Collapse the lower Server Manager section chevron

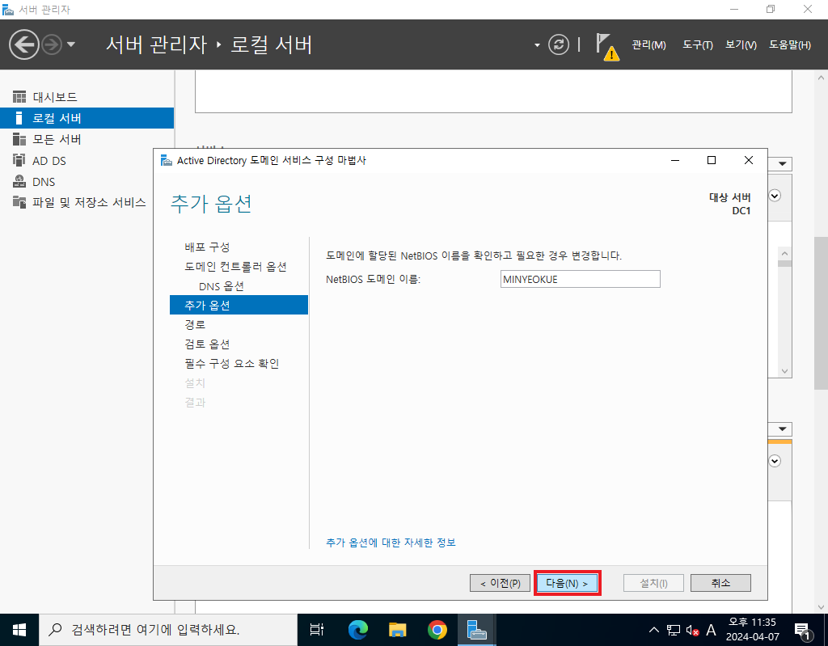(775, 461)
